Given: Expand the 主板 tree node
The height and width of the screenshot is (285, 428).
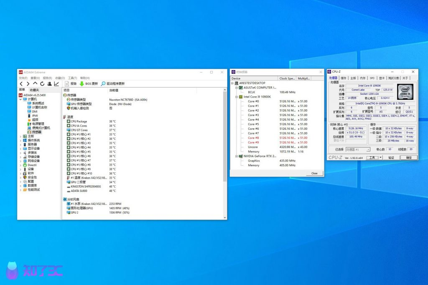Looking at the screenshot, I should point(20,136).
